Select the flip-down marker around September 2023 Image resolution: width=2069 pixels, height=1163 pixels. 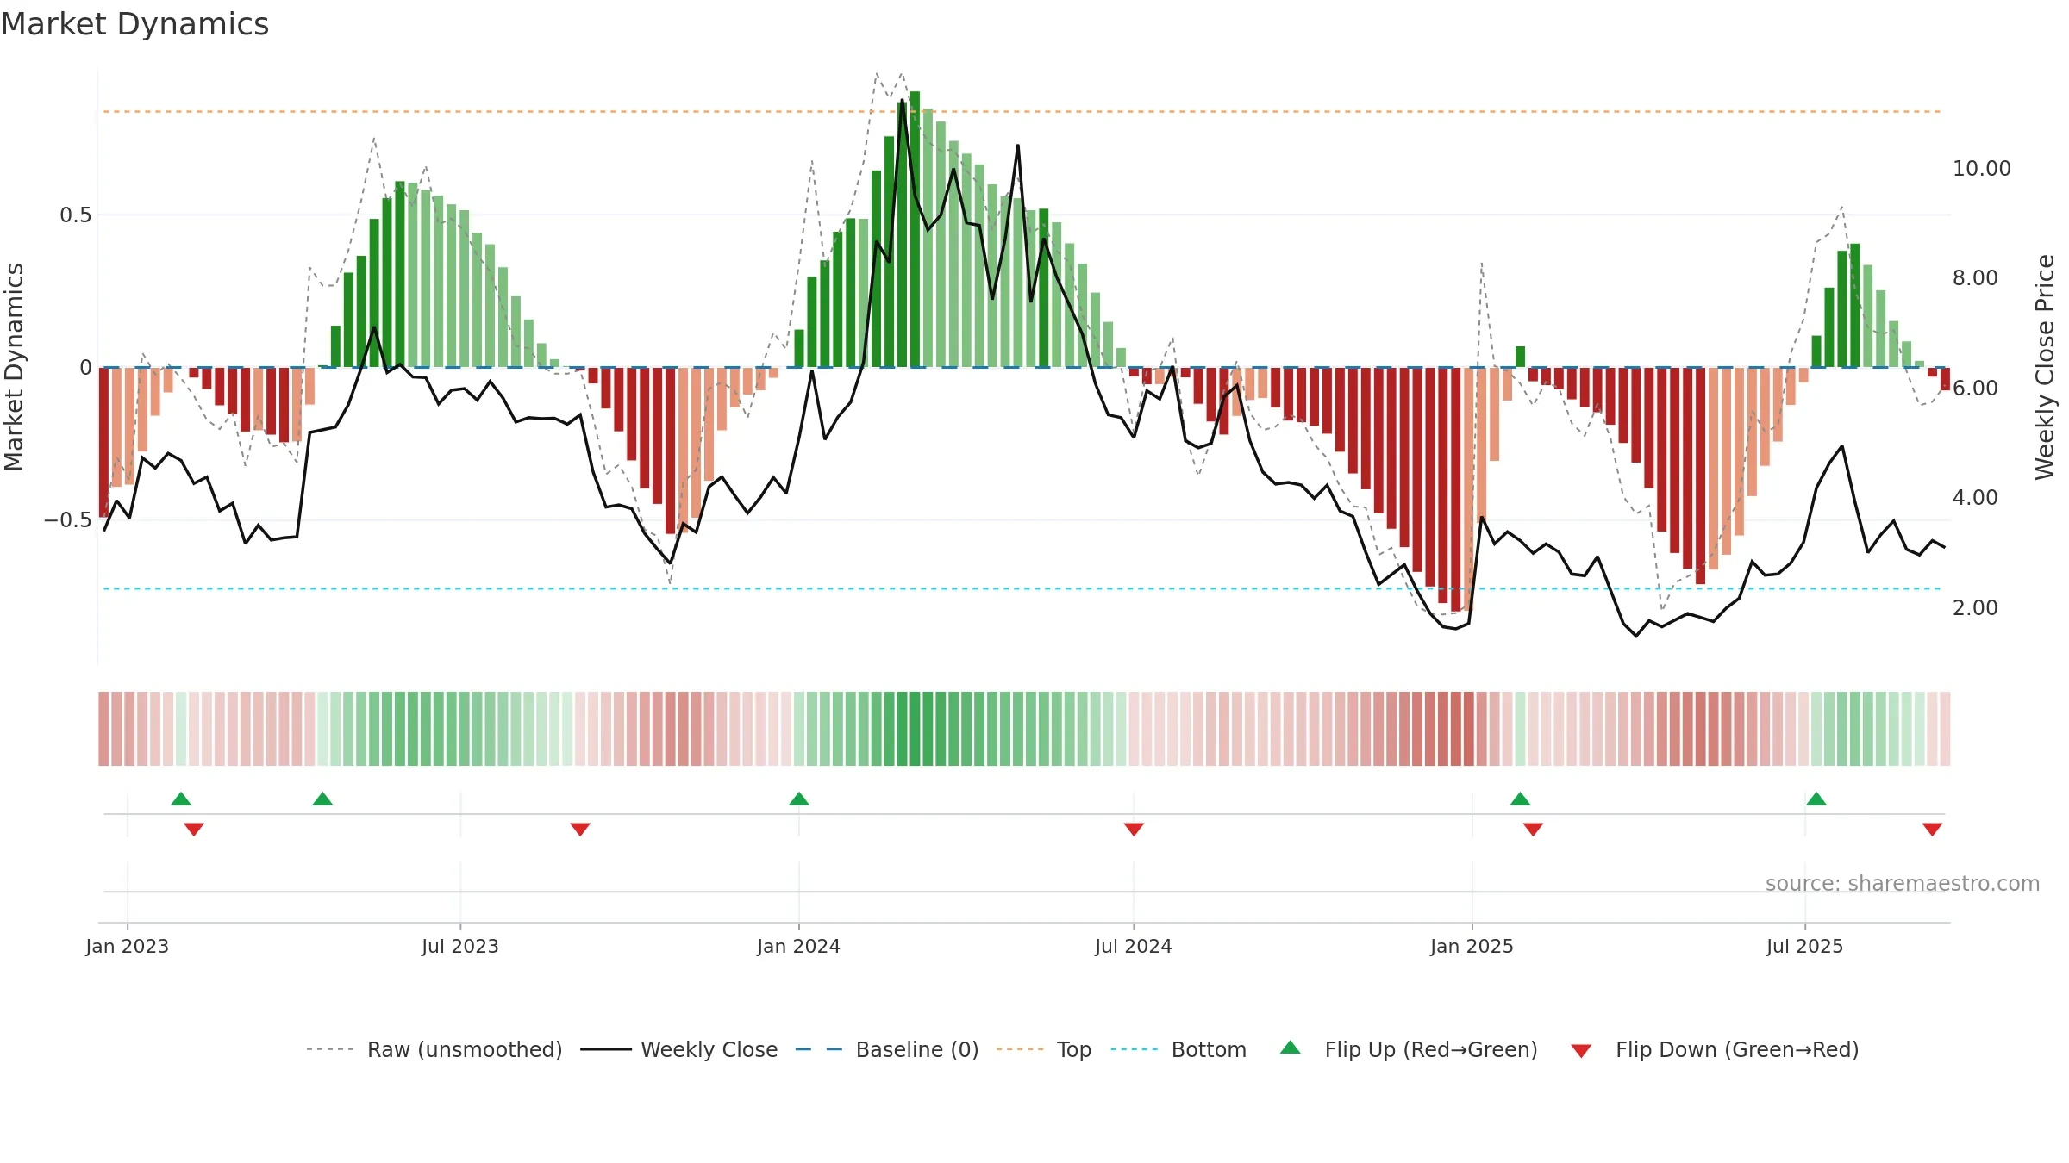[580, 829]
